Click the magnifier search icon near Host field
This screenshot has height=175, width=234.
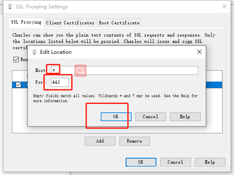click(x=81, y=71)
